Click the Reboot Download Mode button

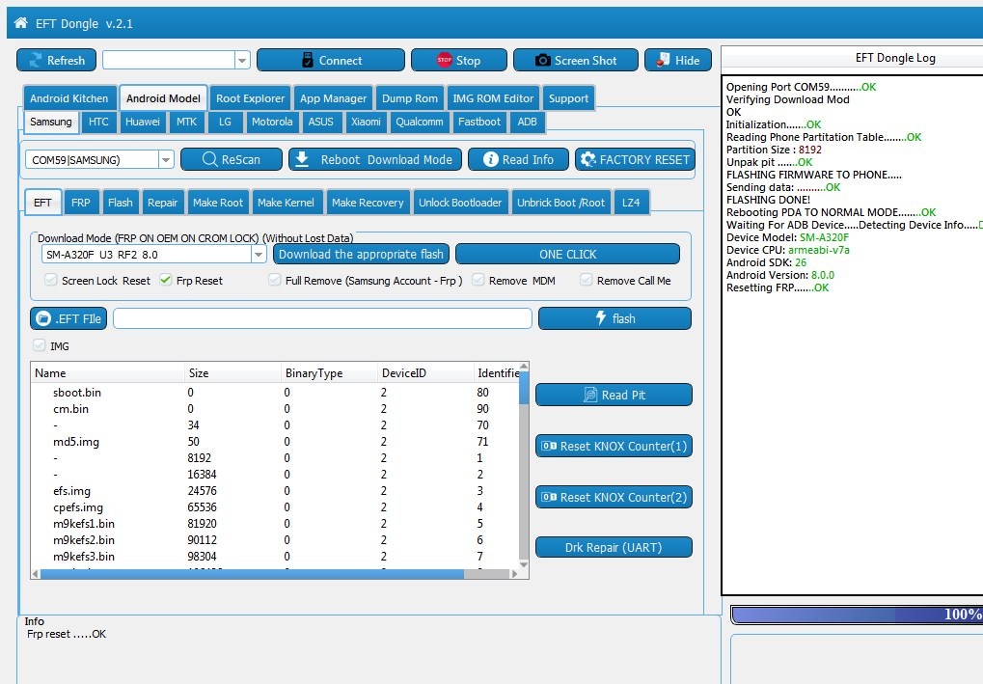tap(375, 159)
